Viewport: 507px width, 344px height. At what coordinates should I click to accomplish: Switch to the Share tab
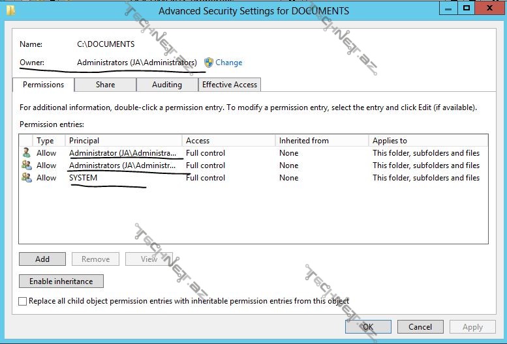[x=105, y=85]
